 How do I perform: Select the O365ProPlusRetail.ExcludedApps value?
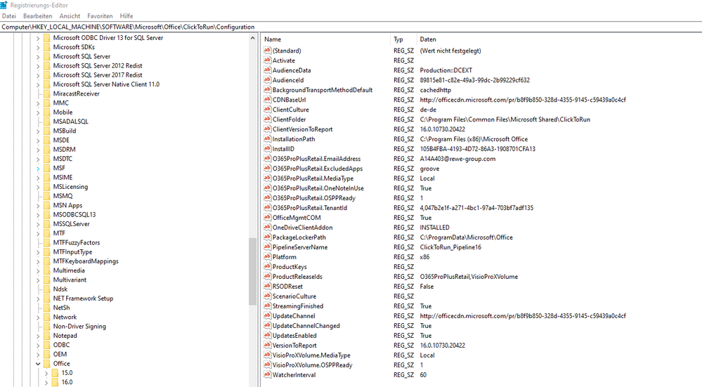[318, 169]
